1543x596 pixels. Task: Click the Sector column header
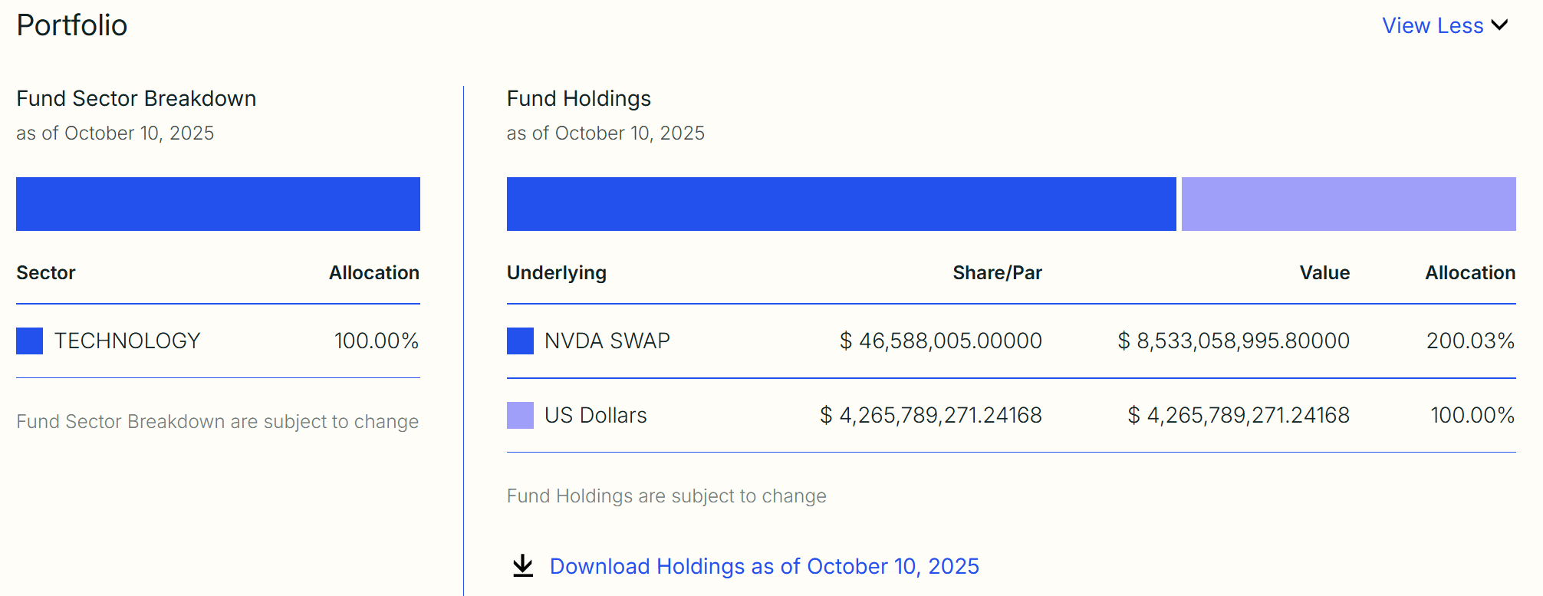point(46,272)
